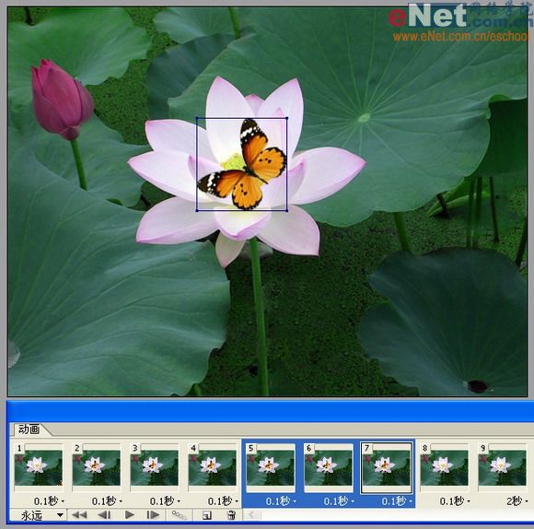534x529 pixels.
Task: Click the tween frames icon
Action: [180, 515]
